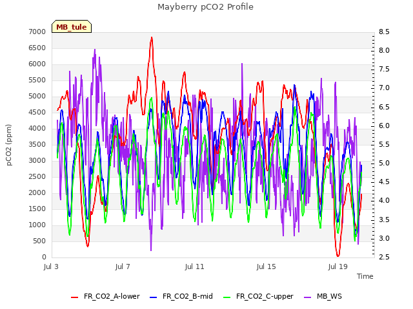Click the 6000 left axis value
The image size is (413, 309).
[37, 64]
